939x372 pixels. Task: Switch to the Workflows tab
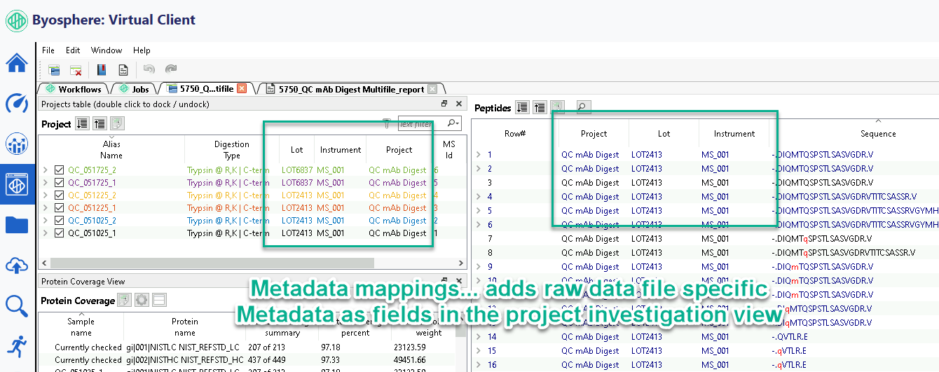tap(74, 89)
